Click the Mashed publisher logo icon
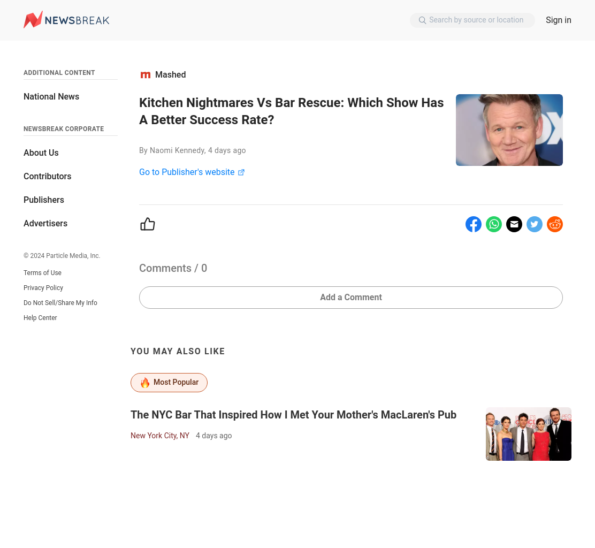Screen dimensions: 595x548 (146, 75)
